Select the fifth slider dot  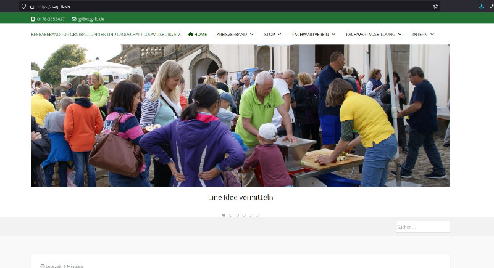coord(251,215)
